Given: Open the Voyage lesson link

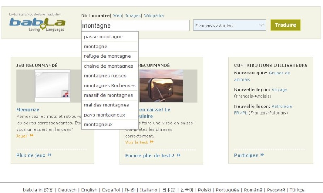Looking at the screenshot, I should [279, 90].
